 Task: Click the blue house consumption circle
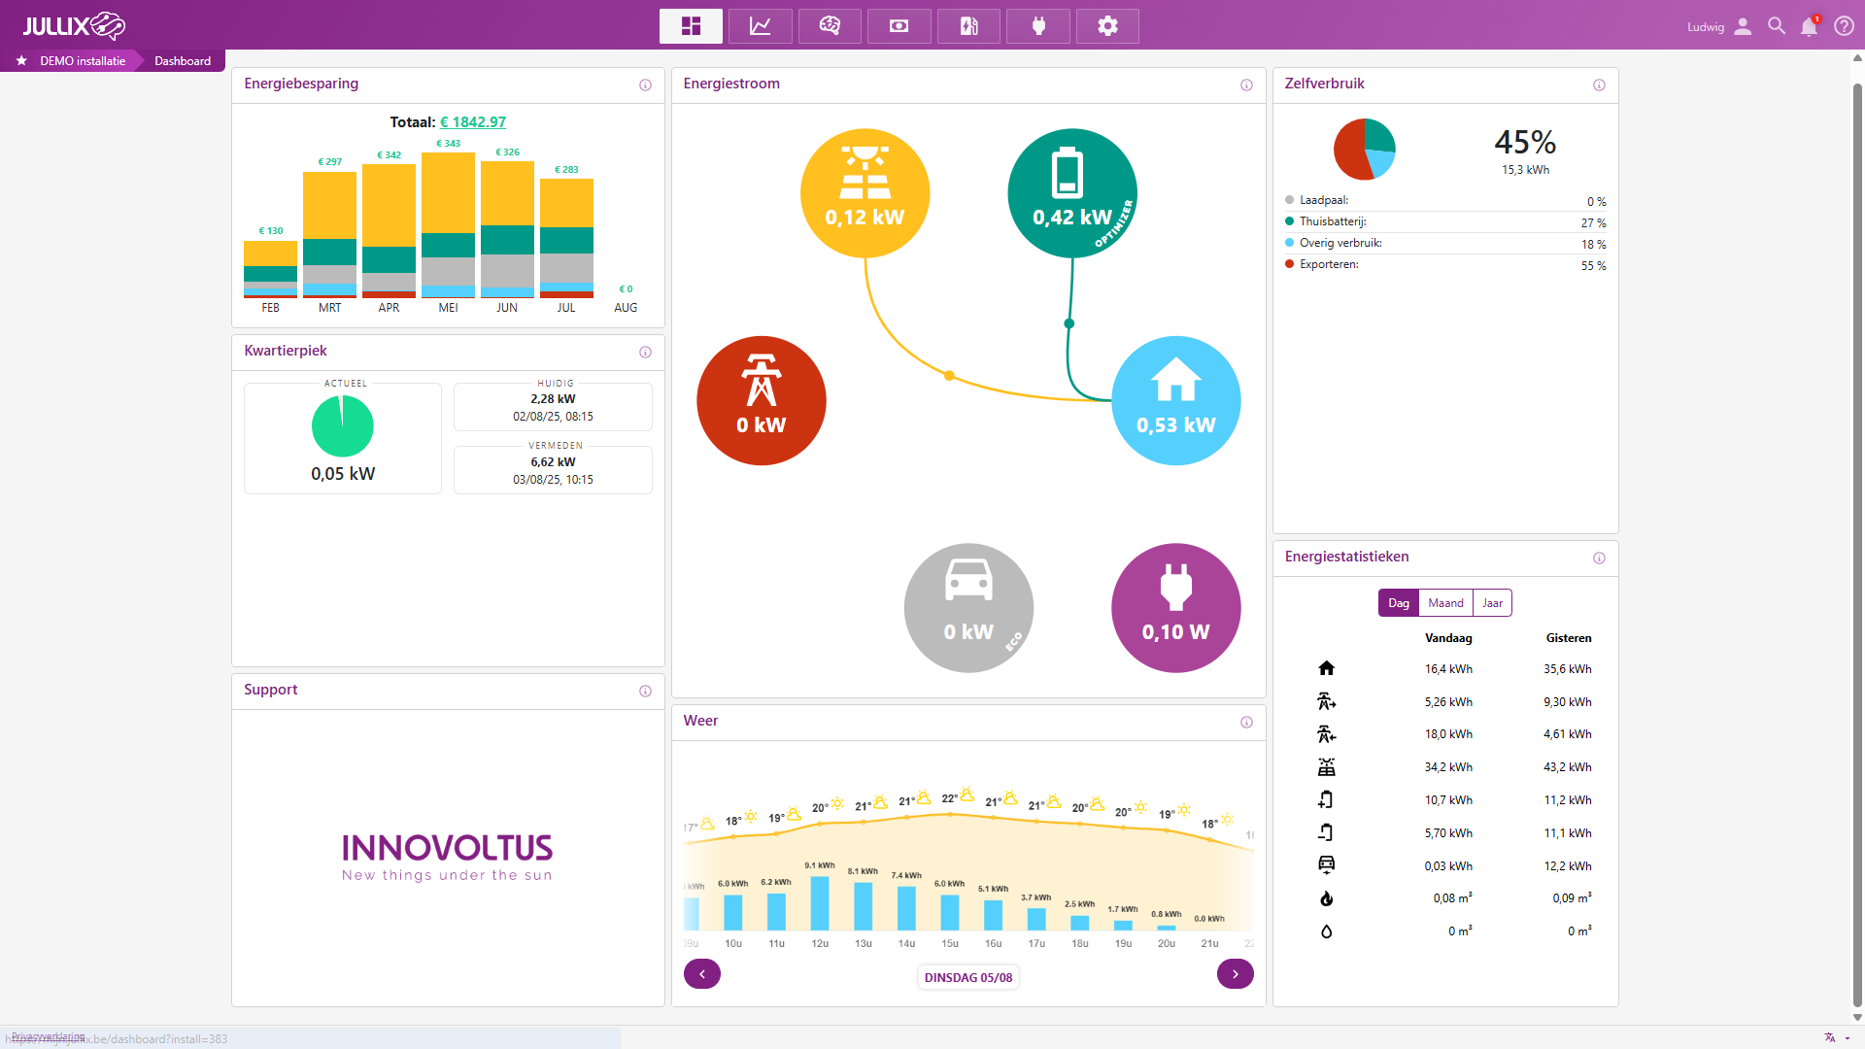(x=1175, y=400)
